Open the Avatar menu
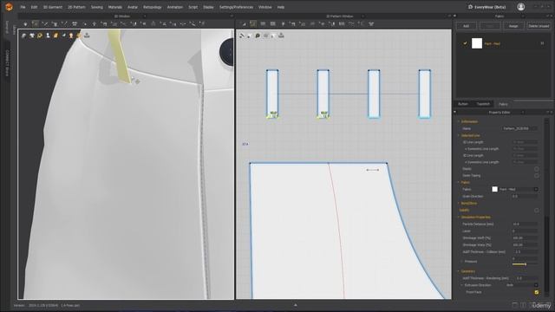 pos(133,7)
